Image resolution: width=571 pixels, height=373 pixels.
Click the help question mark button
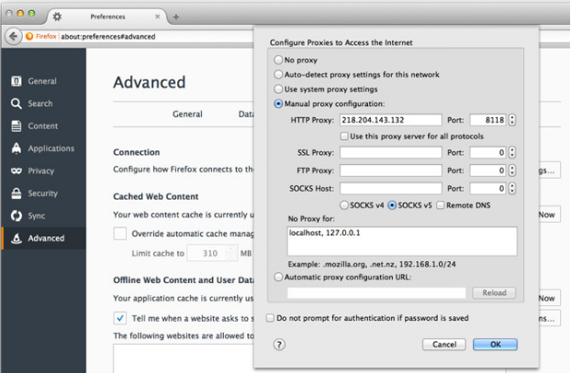[279, 345]
